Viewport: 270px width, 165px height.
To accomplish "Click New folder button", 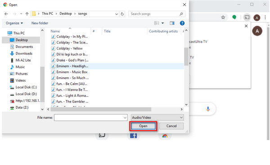I will pyautogui.click(x=40, y=23).
